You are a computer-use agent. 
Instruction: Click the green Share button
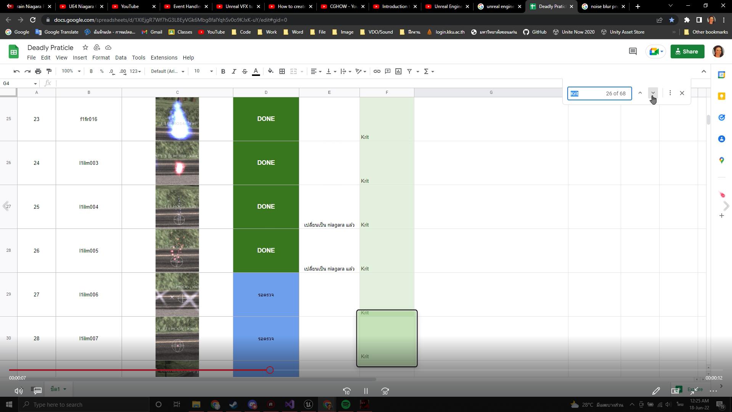687,51
